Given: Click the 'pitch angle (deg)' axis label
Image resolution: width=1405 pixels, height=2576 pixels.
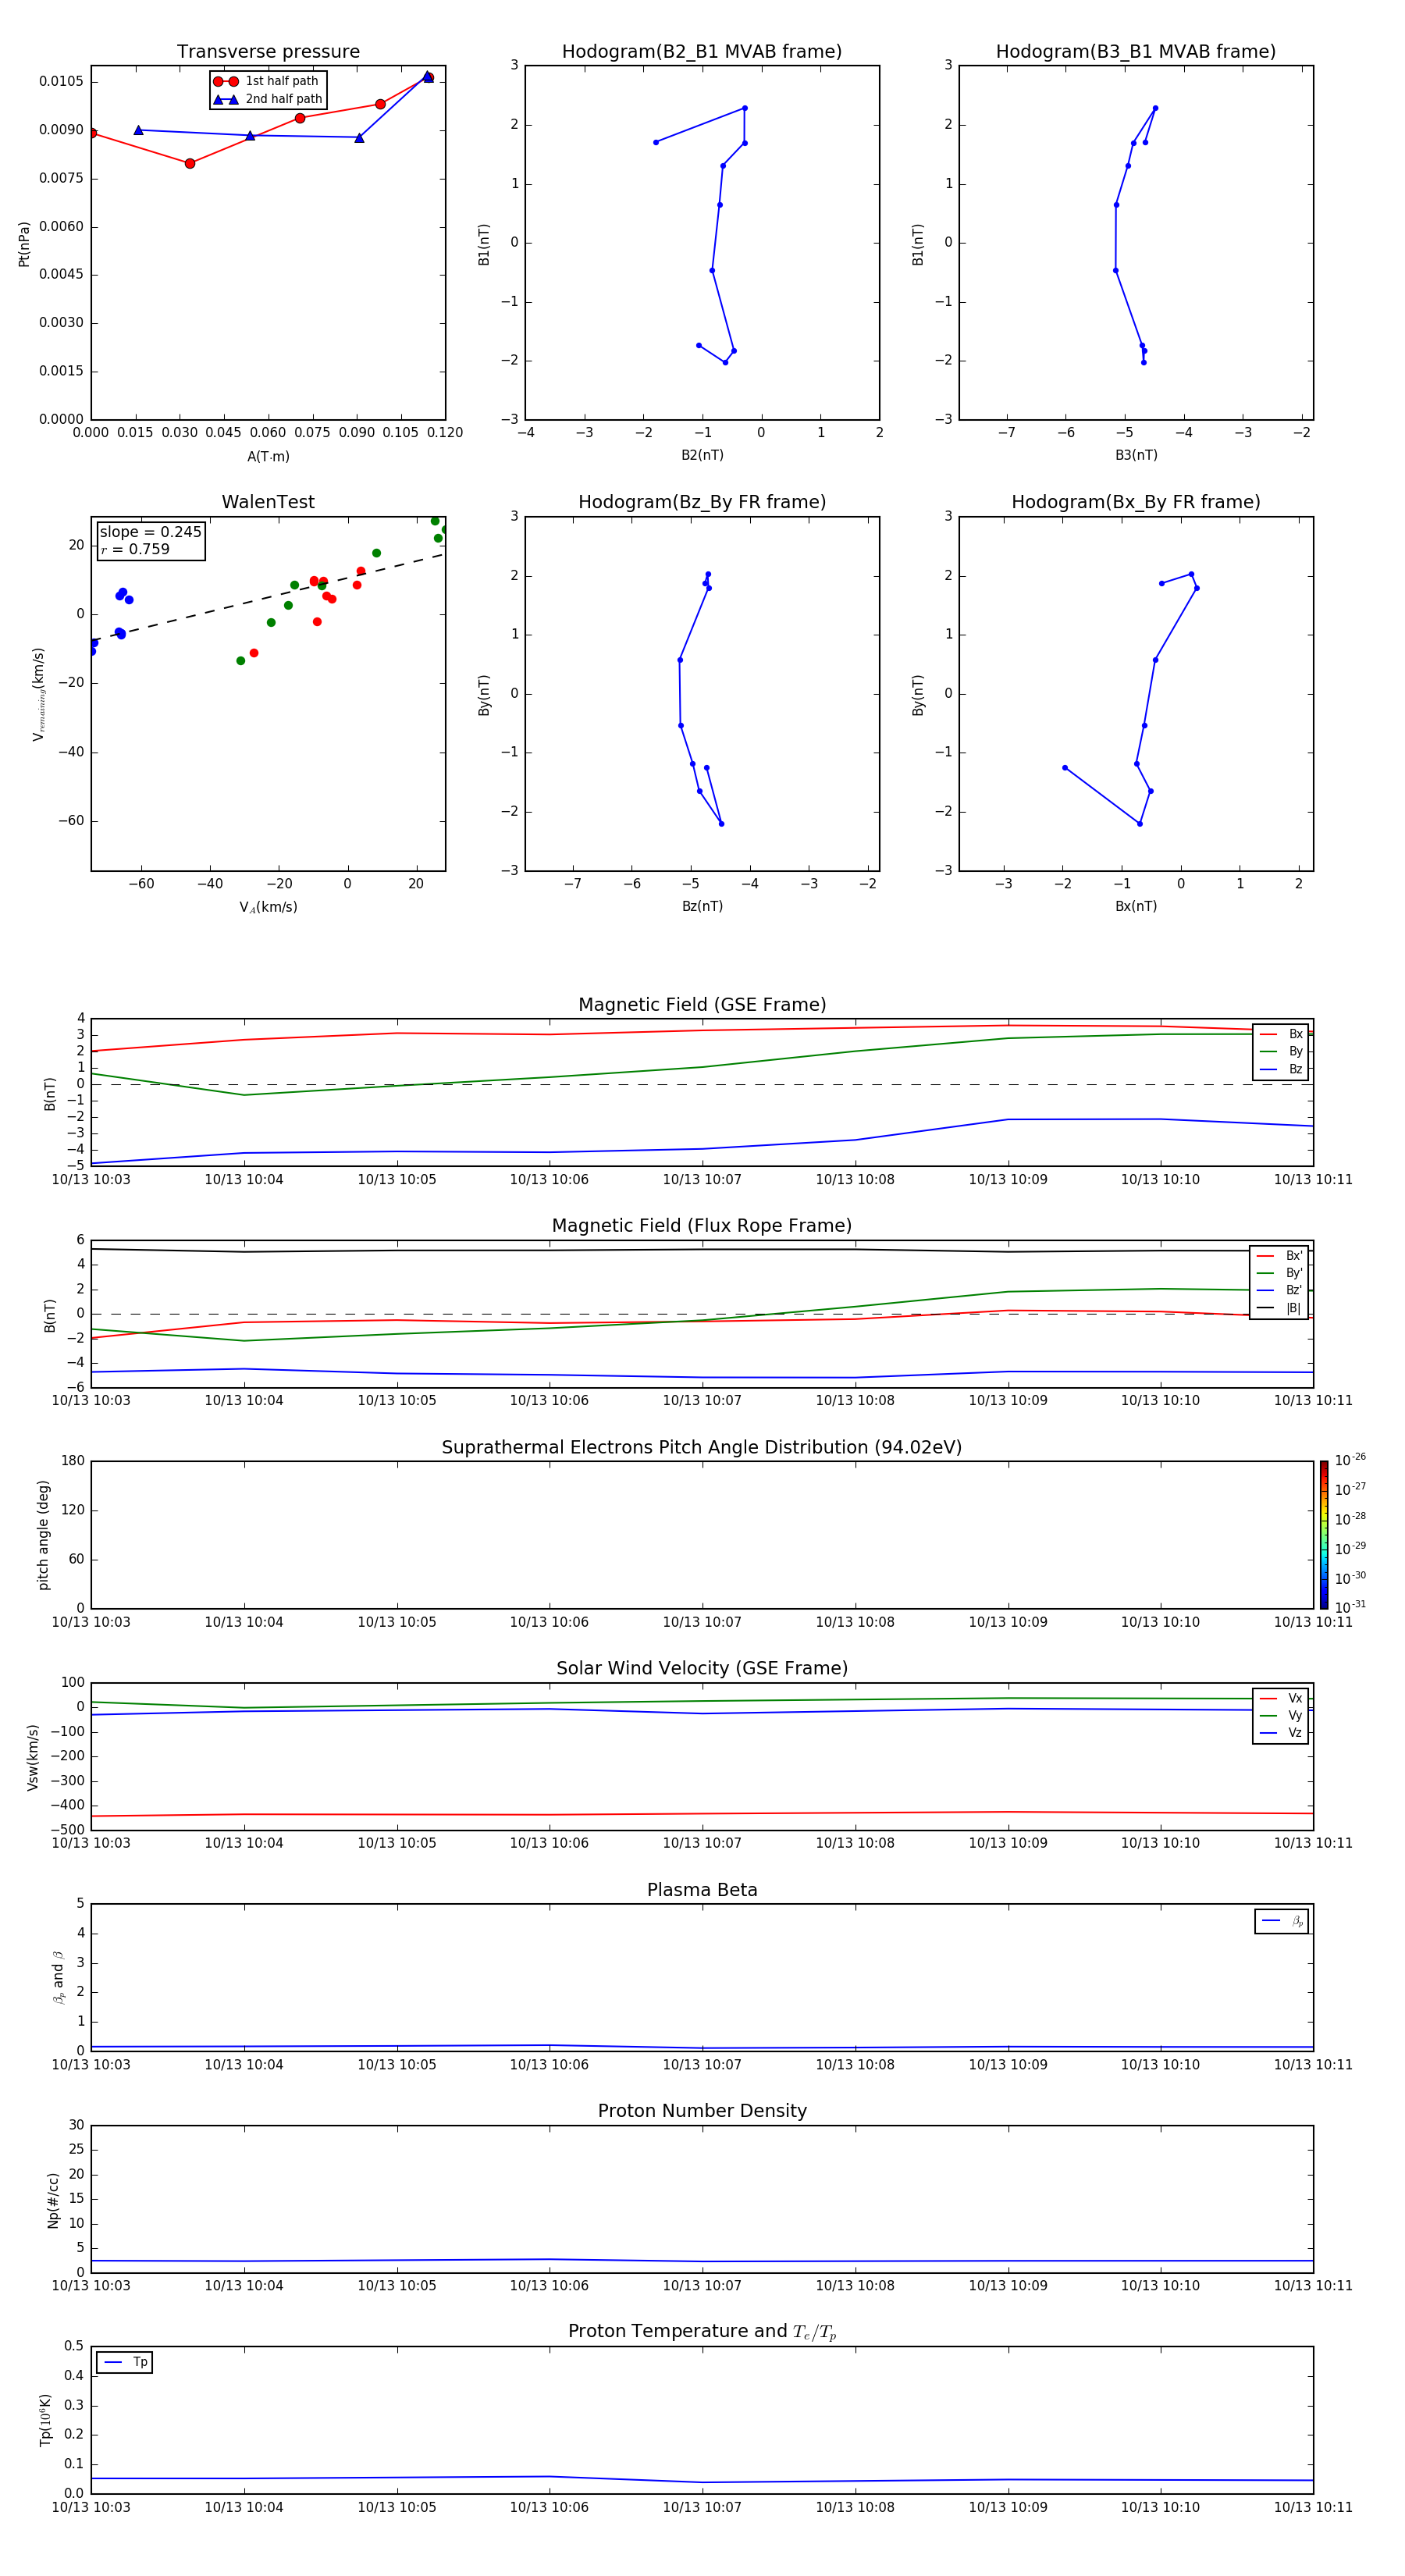Looking at the screenshot, I should pos(43,1535).
